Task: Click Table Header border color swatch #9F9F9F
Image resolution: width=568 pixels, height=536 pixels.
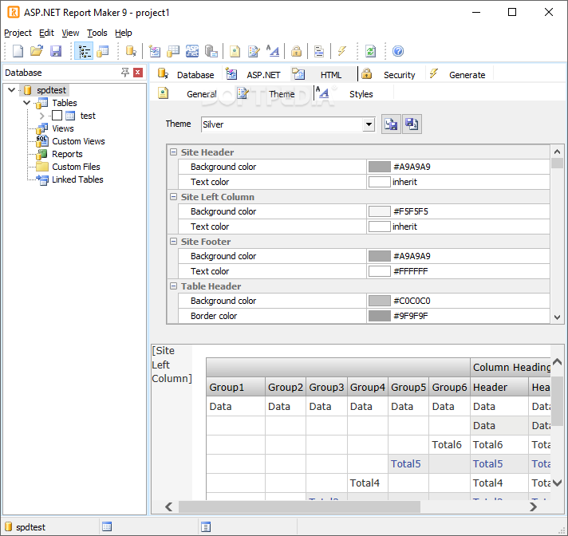Action: pos(379,316)
